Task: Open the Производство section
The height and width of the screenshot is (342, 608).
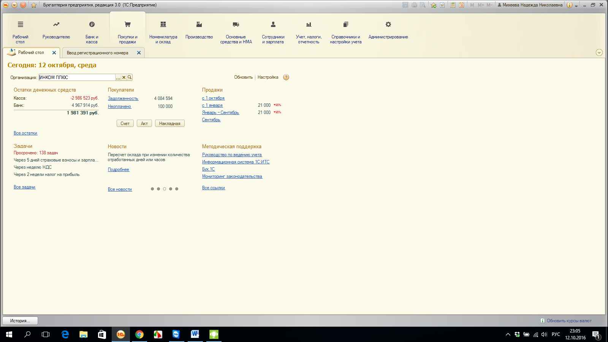Action: click(199, 31)
